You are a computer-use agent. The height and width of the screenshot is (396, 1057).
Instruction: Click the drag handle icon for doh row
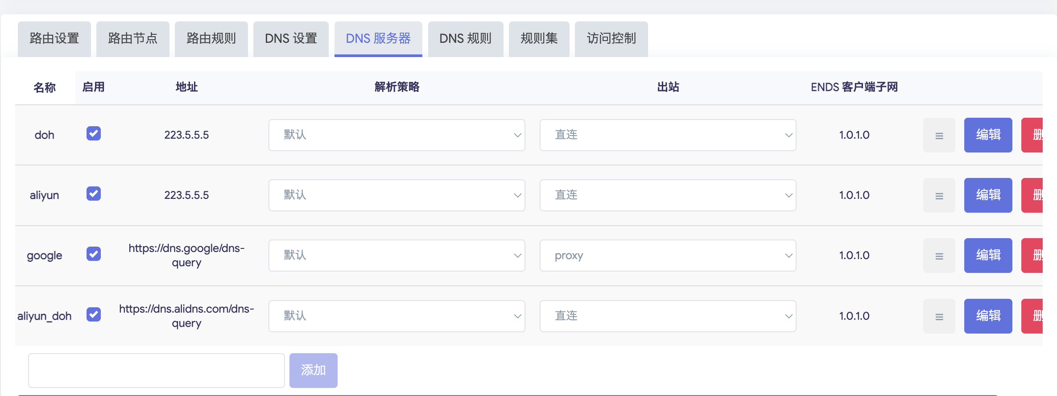(939, 135)
